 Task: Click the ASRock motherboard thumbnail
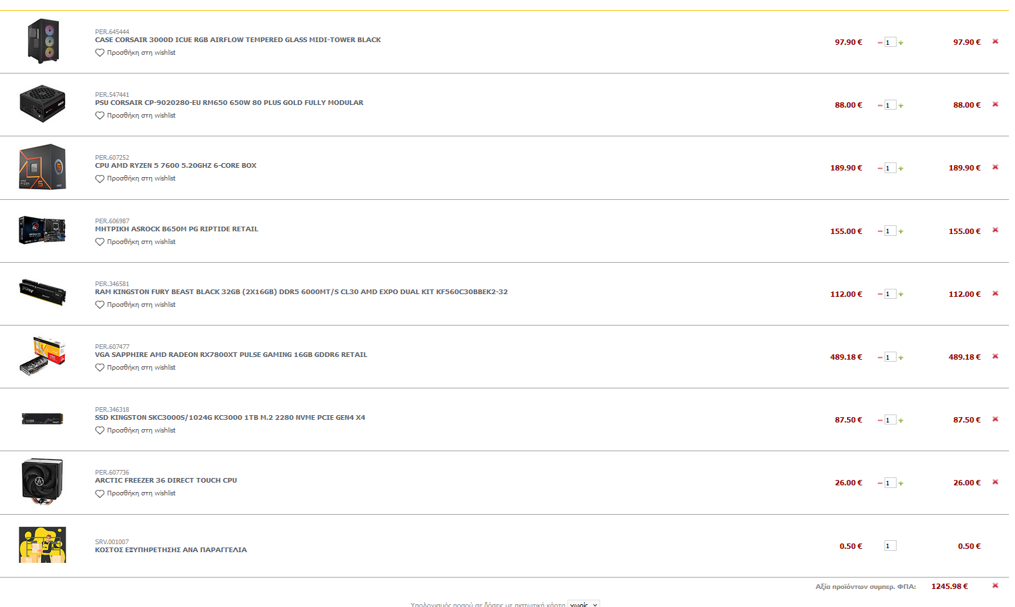click(42, 230)
